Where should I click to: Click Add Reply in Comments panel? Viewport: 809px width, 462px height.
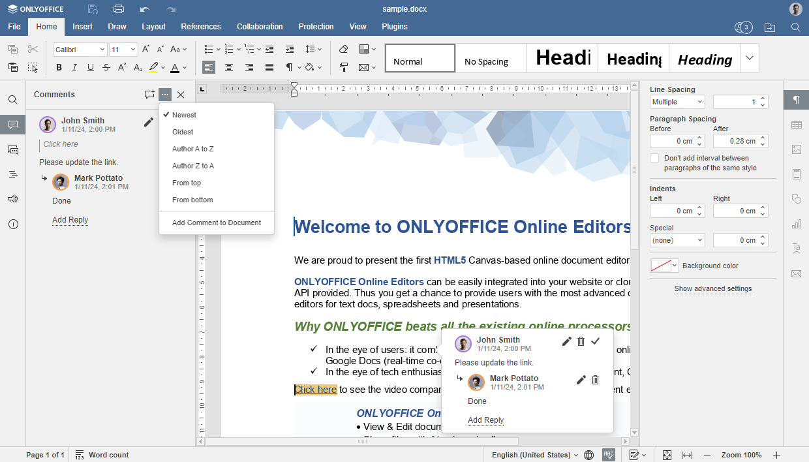pos(70,220)
